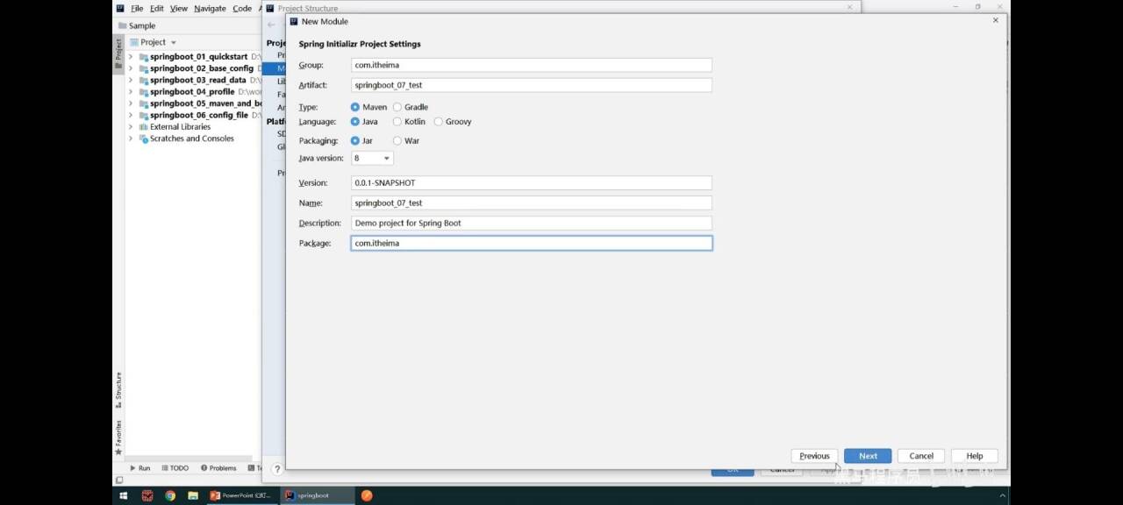Choose Java as the language
Viewport: 1123px width, 505px height.
(x=355, y=122)
